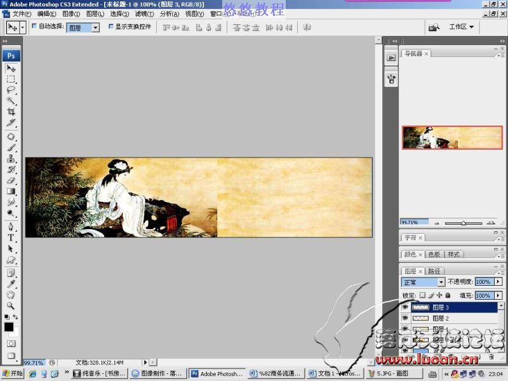Select the Smudge tool
Image resolution: width=508 pixels, height=381 pixels.
click(11, 202)
